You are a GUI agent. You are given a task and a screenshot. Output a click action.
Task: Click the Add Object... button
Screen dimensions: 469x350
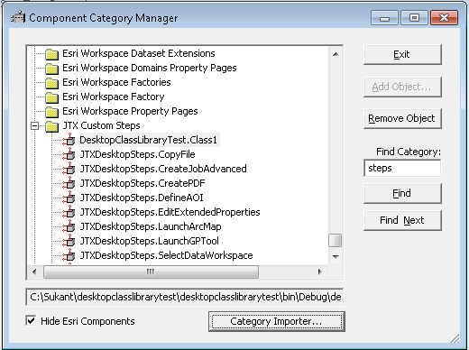point(402,87)
